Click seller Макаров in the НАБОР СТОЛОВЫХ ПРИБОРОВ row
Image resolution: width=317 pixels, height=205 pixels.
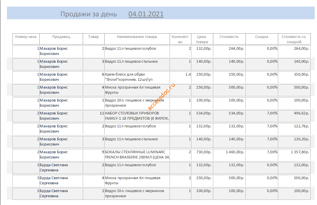click(53, 116)
